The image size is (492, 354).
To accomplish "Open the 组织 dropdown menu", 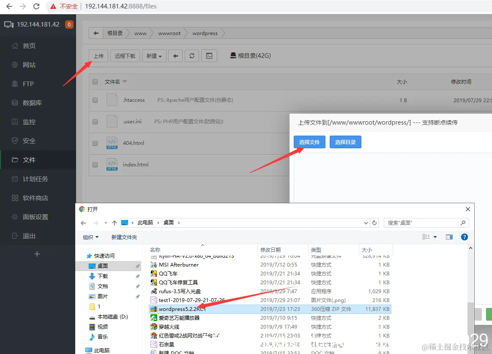I will pyautogui.click(x=91, y=237).
